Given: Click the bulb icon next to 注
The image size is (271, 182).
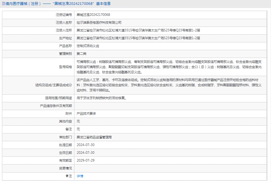Looking at the screenshot, I should point(67,176).
